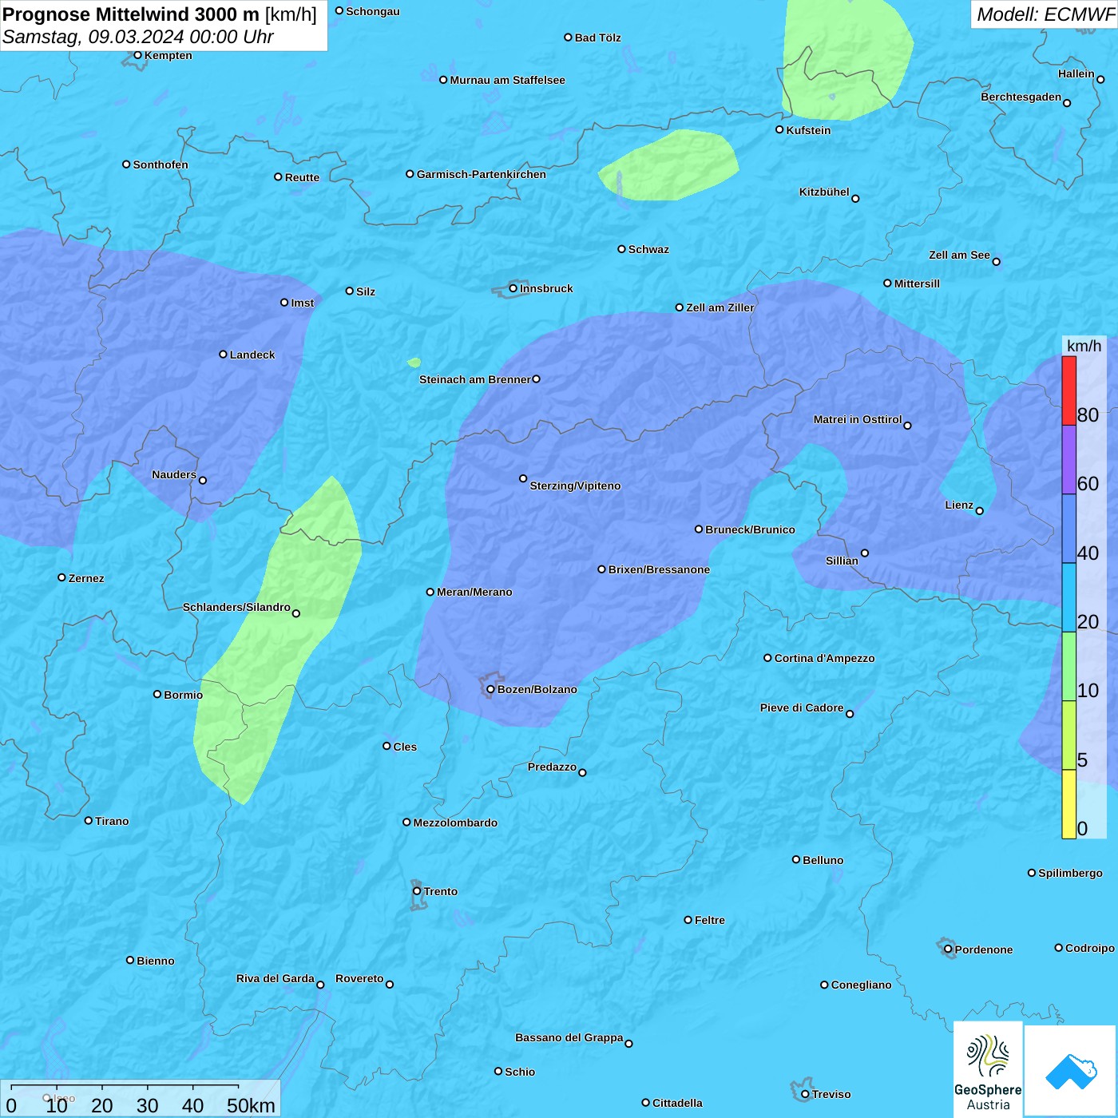
Task: Click the Schlanders/Silandro marker dot
Action: click(x=296, y=613)
